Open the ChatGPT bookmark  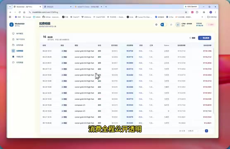point(75,17)
